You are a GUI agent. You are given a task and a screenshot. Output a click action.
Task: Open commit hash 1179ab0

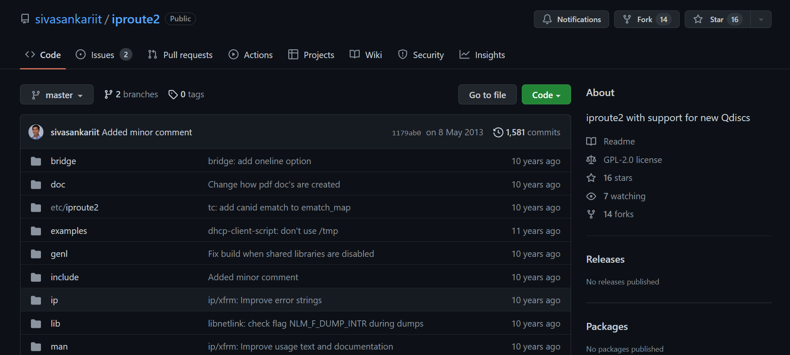click(x=406, y=133)
